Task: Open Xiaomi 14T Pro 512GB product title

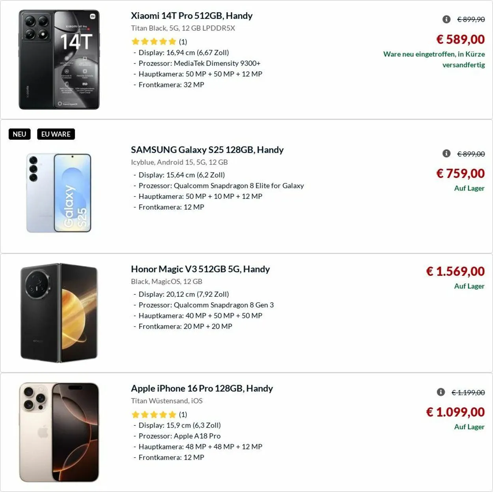Action: tap(192, 16)
